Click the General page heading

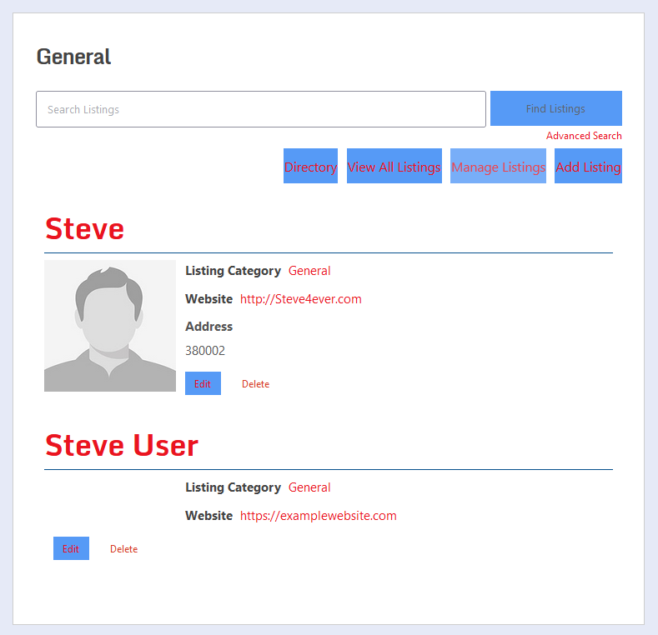(x=74, y=57)
